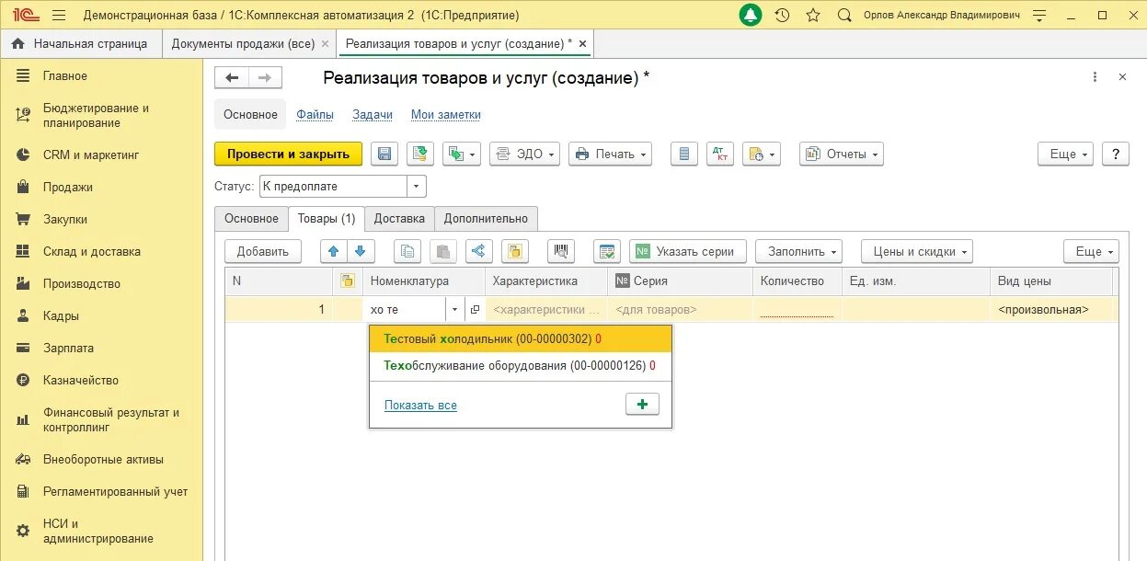The image size is (1147, 561).
Task: Click the split row icon
Action: point(479,251)
